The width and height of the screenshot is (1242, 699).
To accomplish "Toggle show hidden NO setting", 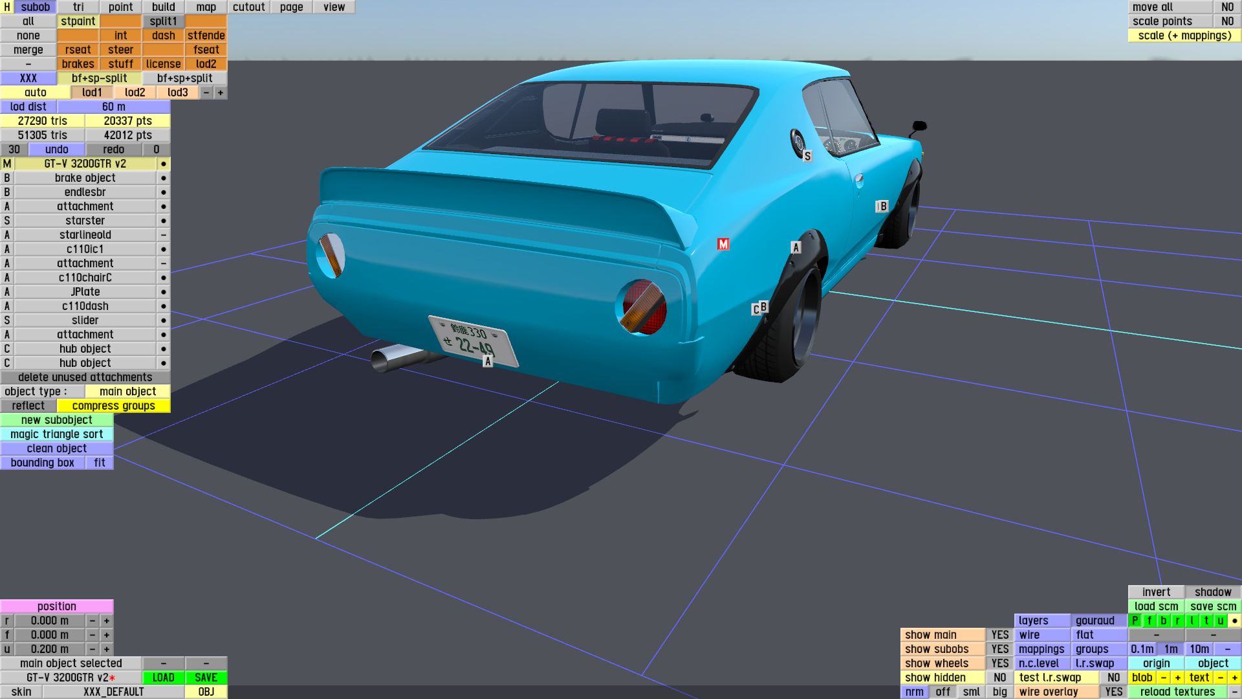I will click(999, 678).
